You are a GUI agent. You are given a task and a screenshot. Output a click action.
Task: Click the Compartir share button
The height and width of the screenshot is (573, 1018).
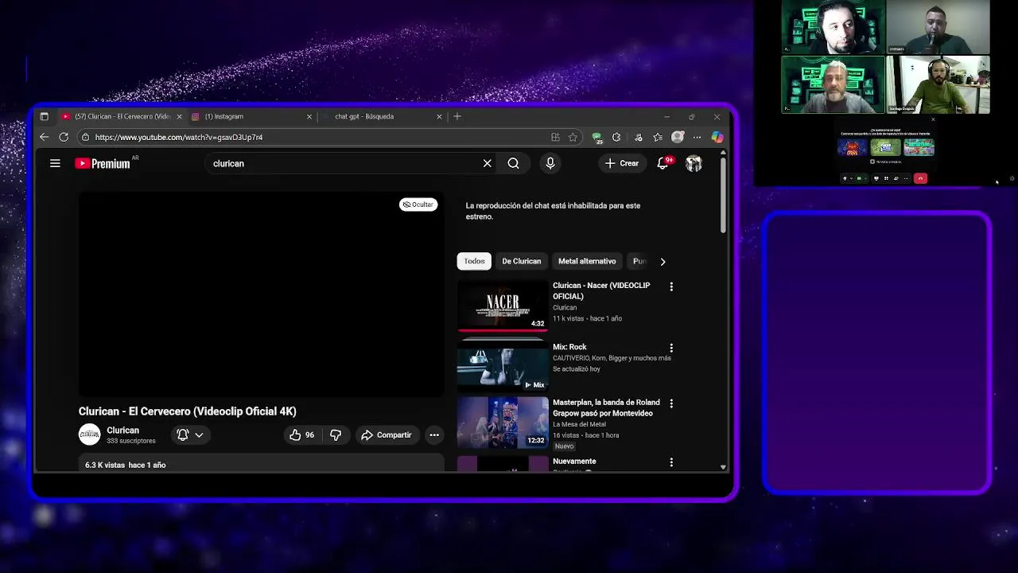[386, 435]
